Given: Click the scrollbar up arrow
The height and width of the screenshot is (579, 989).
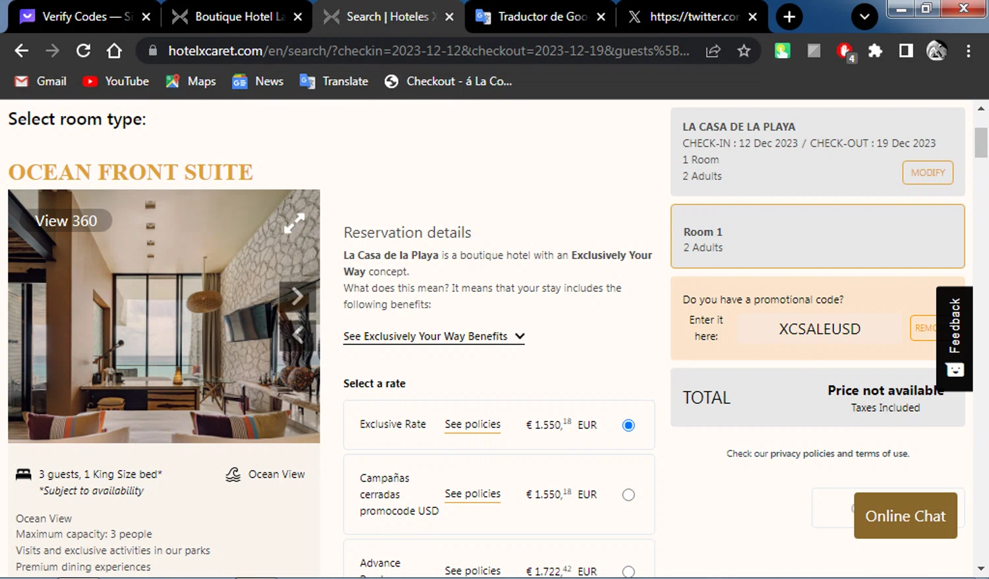Looking at the screenshot, I should pos(980,109).
